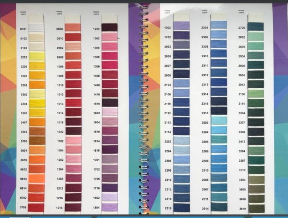Viewport: 288px width, 218px height.
Task: Select the number label 3304
Action: pyautogui.click(x=242, y=113)
